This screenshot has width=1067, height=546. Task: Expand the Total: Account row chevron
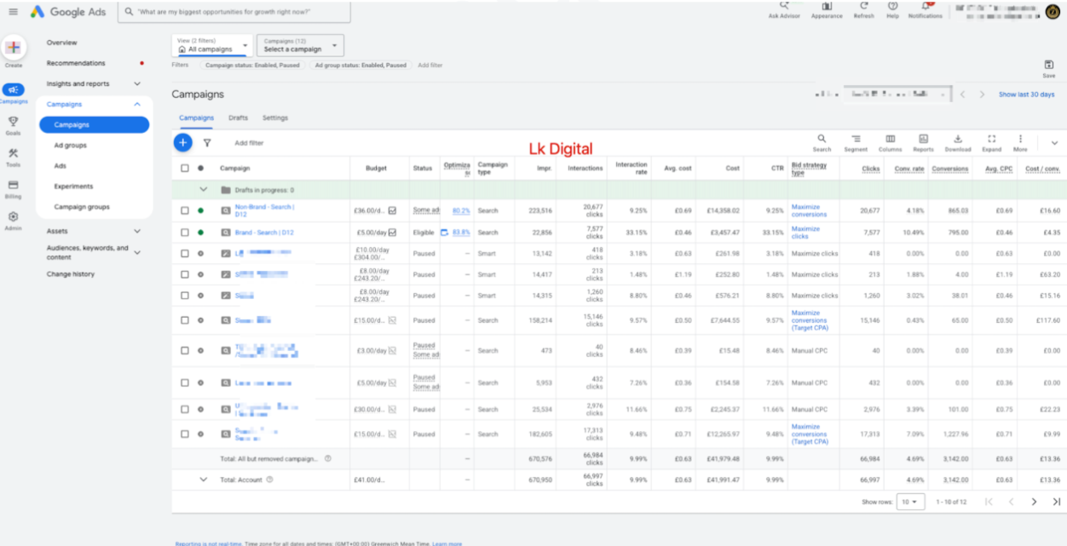pyautogui.click(x=204, y=480)
